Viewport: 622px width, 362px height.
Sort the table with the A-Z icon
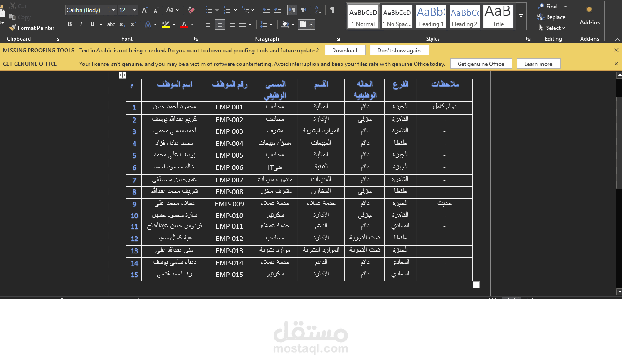tap(318, 10)
